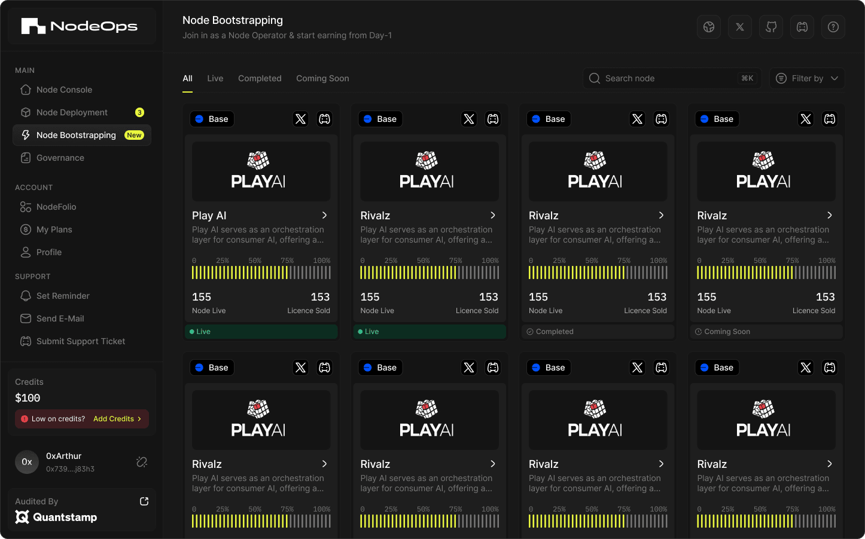Switch to the Completed tab
The image size is (865, 539).
click(x=260, y=78)
